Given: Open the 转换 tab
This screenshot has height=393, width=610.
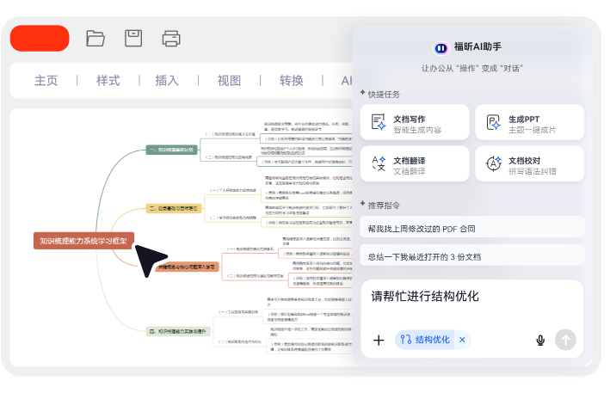Looking at the screenshot, I should point(292,81).
